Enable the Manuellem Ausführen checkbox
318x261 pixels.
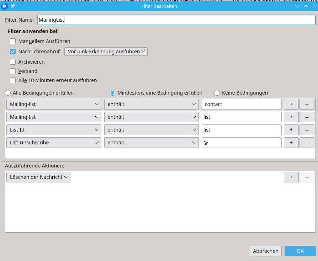pos(13,41)
